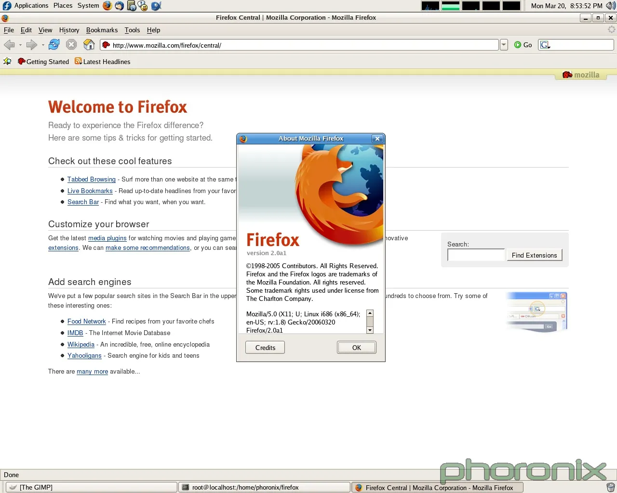
Task: Follow the Tabbed Browsing link
Action: [92, 179]
